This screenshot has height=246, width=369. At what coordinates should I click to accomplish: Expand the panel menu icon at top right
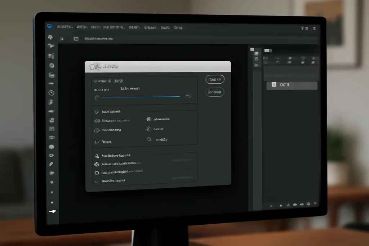coord(314,29)
